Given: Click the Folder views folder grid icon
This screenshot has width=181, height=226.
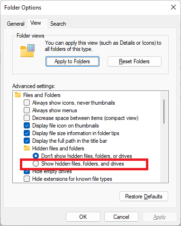Looking at the screenshot, I should (x=27, y=50).
